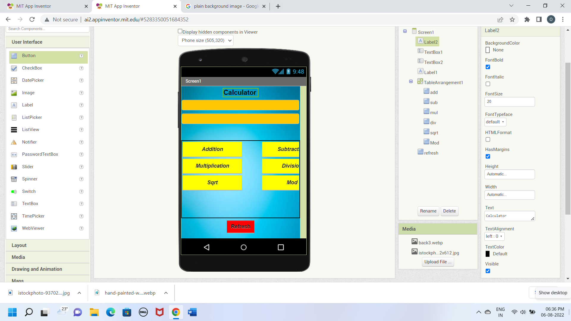Click the Upload File button
Viewport: 571px width, 321px height.
click(x=438, y=262)
